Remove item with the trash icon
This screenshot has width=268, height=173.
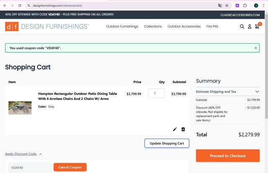click(x=183, y=129)
